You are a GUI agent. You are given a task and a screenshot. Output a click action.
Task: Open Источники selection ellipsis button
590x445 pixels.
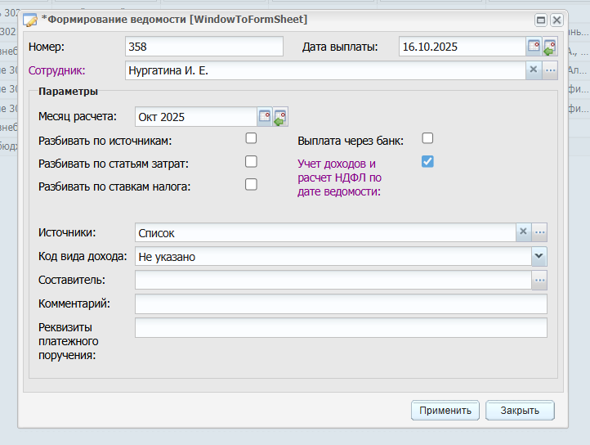(x=539, y=231)
